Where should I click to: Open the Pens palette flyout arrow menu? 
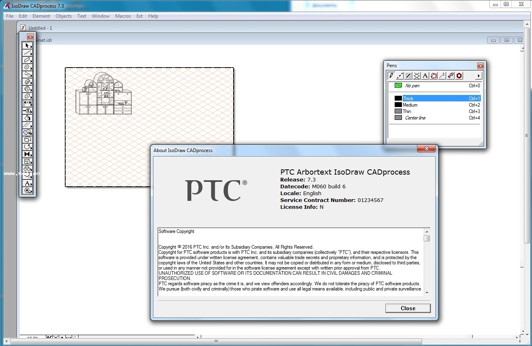[478, 76]
